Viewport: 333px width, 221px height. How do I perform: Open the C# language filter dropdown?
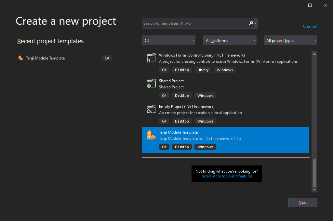(169, 40)
